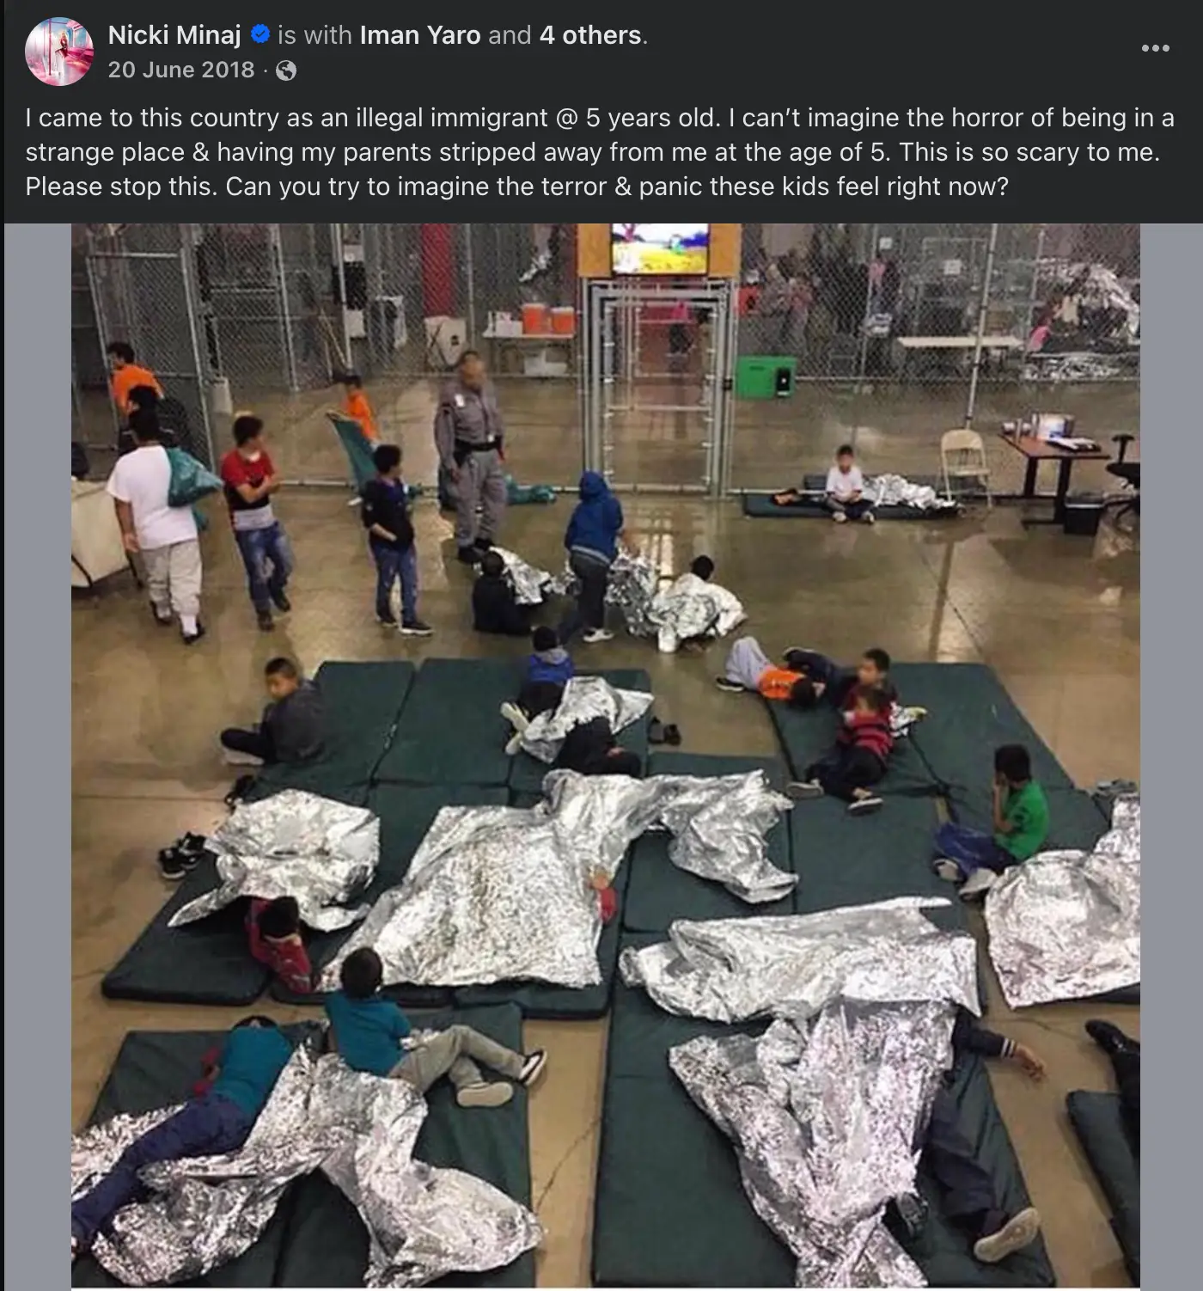Viewport: 1203px width, 1291px height.
Task: Show the '4 others' tagged people list
Action: [591, 35]
